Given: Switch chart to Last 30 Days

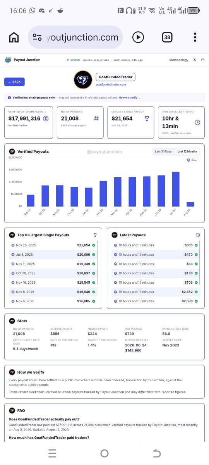Looking at the screenshot, I should tap(163, 152).
